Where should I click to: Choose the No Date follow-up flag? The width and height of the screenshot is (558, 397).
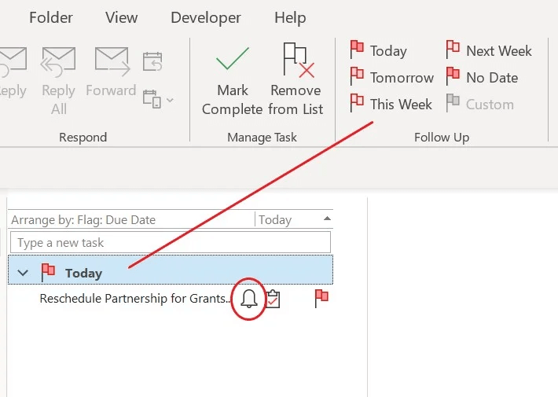[482, 78]
